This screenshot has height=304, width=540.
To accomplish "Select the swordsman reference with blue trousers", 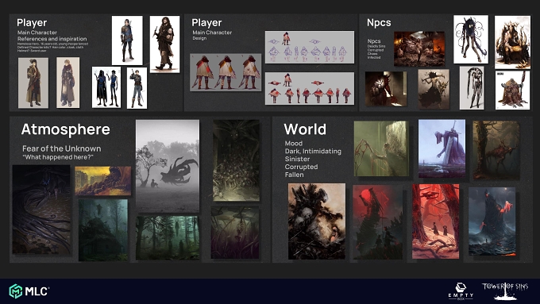I will (x=137, y=88).
